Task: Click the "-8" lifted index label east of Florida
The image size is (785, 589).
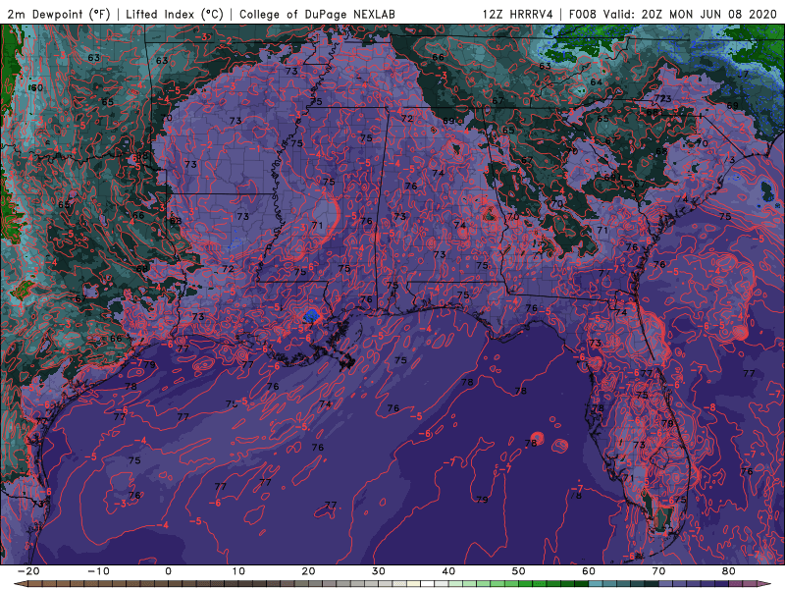Action: 710,407
